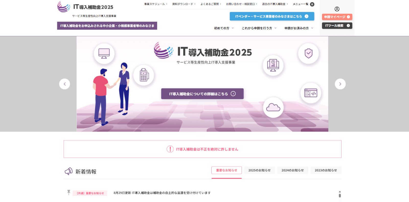Click the payment terminal icon in the banner
Image resolution: width=409 pixels, height=202 pixels.
tap(144, 75)
